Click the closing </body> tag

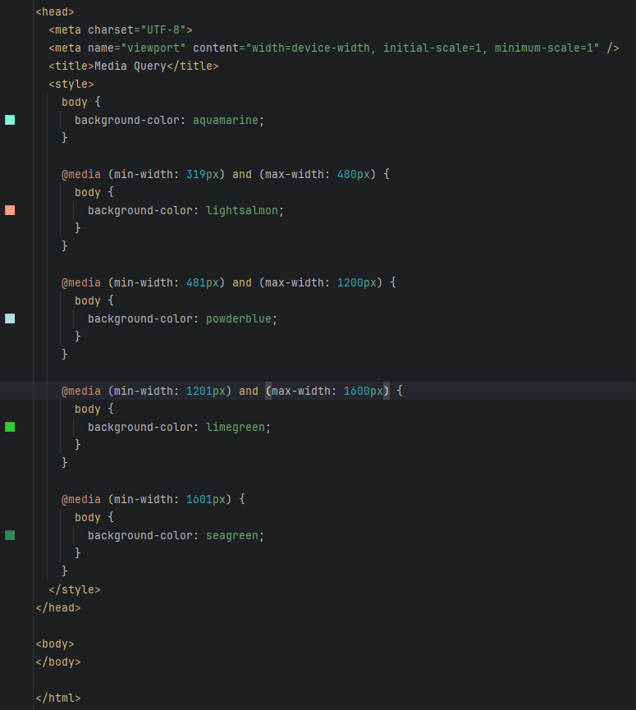(58, 662)
